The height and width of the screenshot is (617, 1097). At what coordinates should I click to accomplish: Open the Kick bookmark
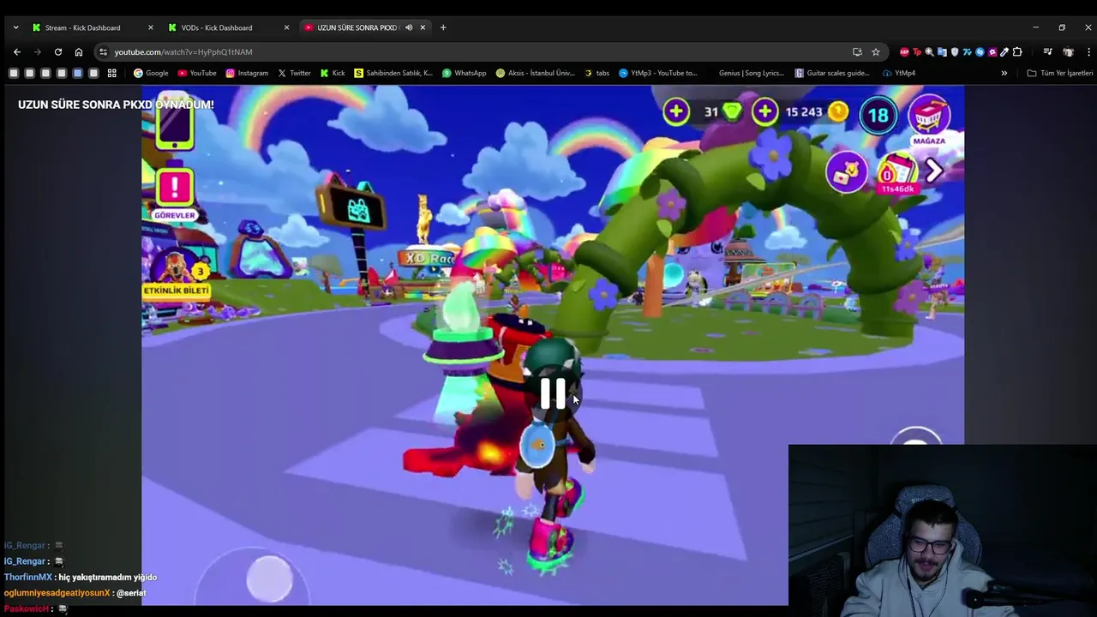[x=333, y=73]
